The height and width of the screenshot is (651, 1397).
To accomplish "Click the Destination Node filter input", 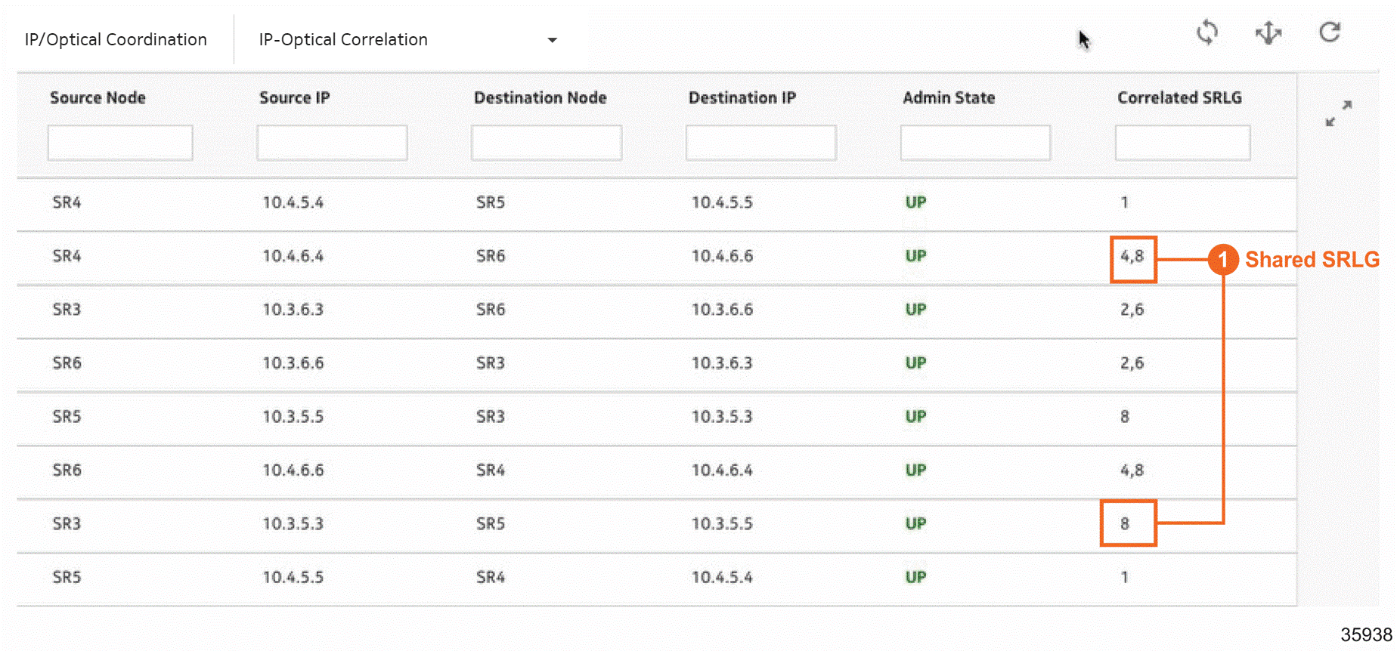I will click(x=547, y=143).
